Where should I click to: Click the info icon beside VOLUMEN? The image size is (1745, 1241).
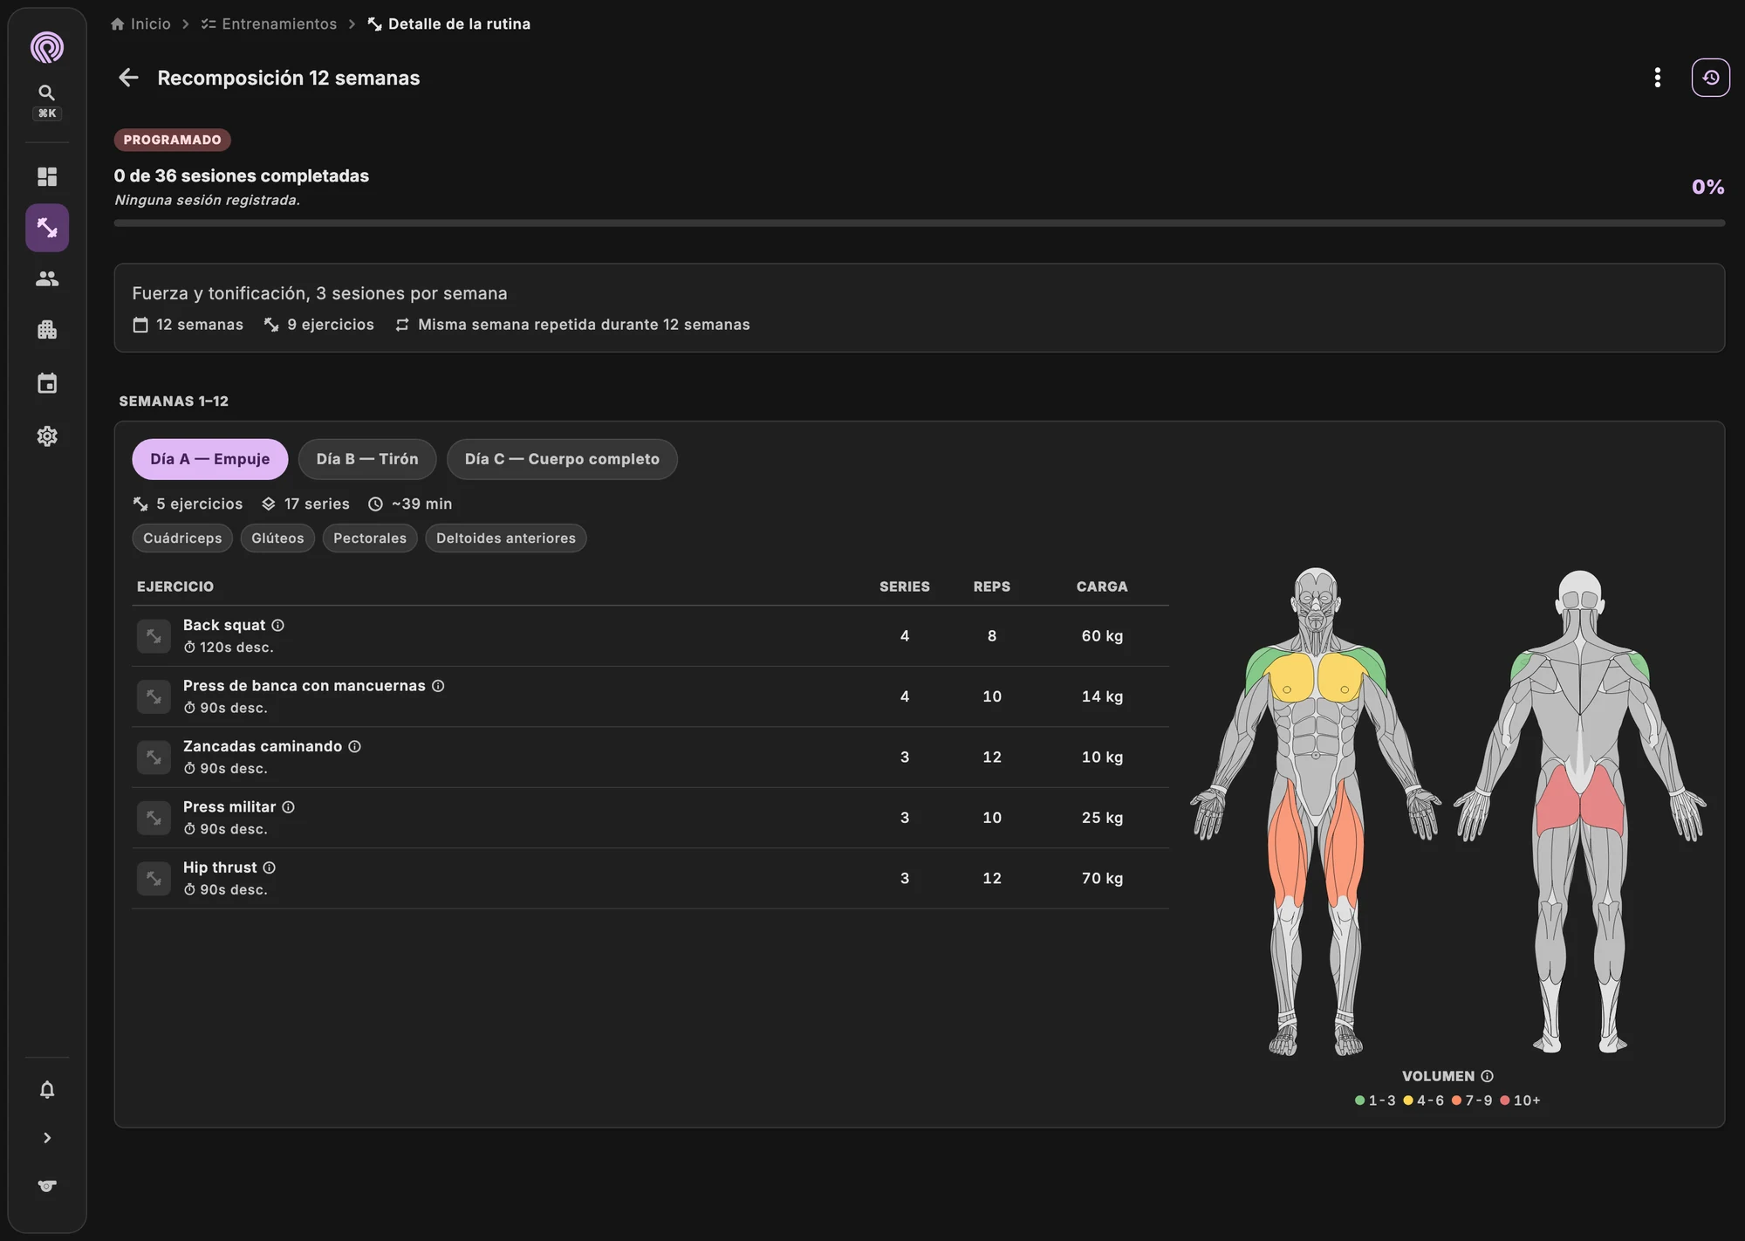1487,1076
